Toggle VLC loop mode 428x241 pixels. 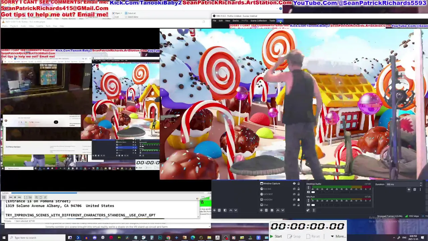(41, 197)
